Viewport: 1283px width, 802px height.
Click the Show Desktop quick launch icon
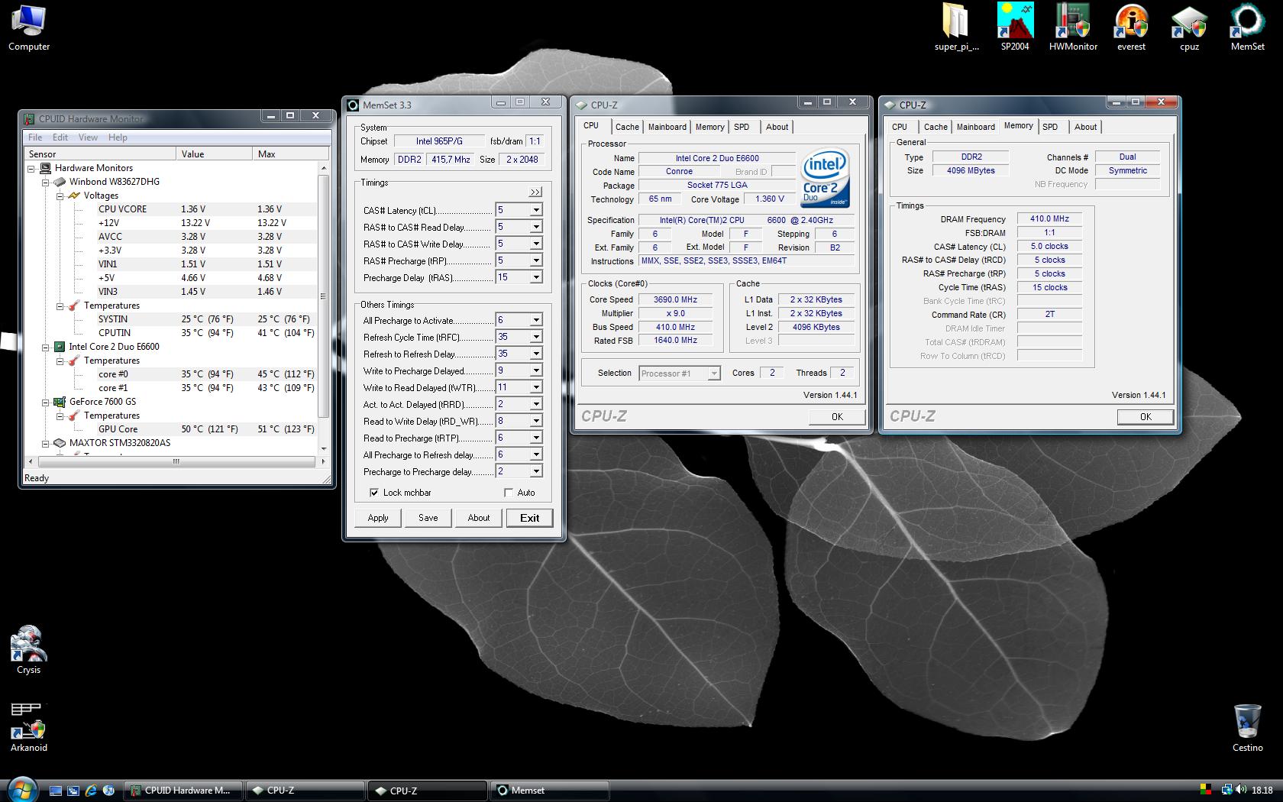click(56, 791)
